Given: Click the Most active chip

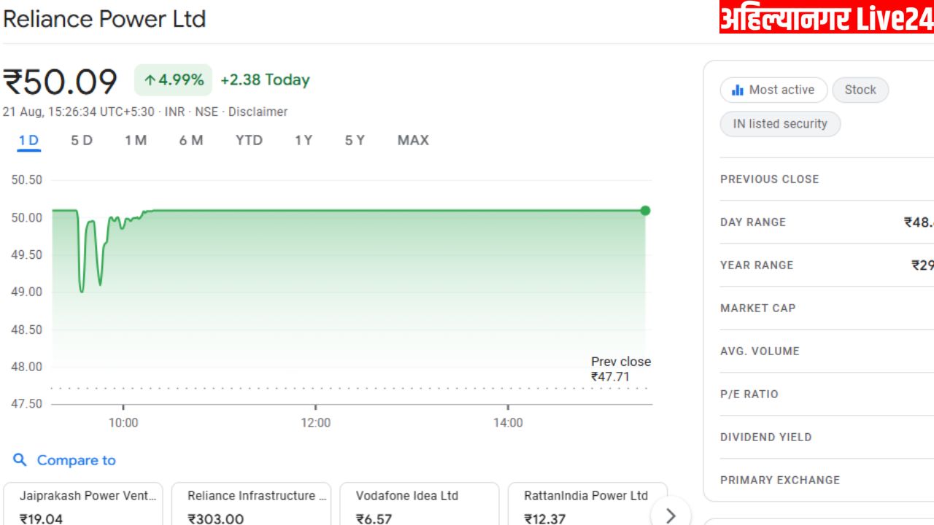Looking at the screenshot, I should pyautogui.click(x=773, y=90).
